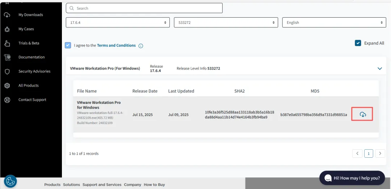Viewport: 391px width, 189px height.
Task: Click the MD5 hash value b387e0a6...
Action: [314, 115]
